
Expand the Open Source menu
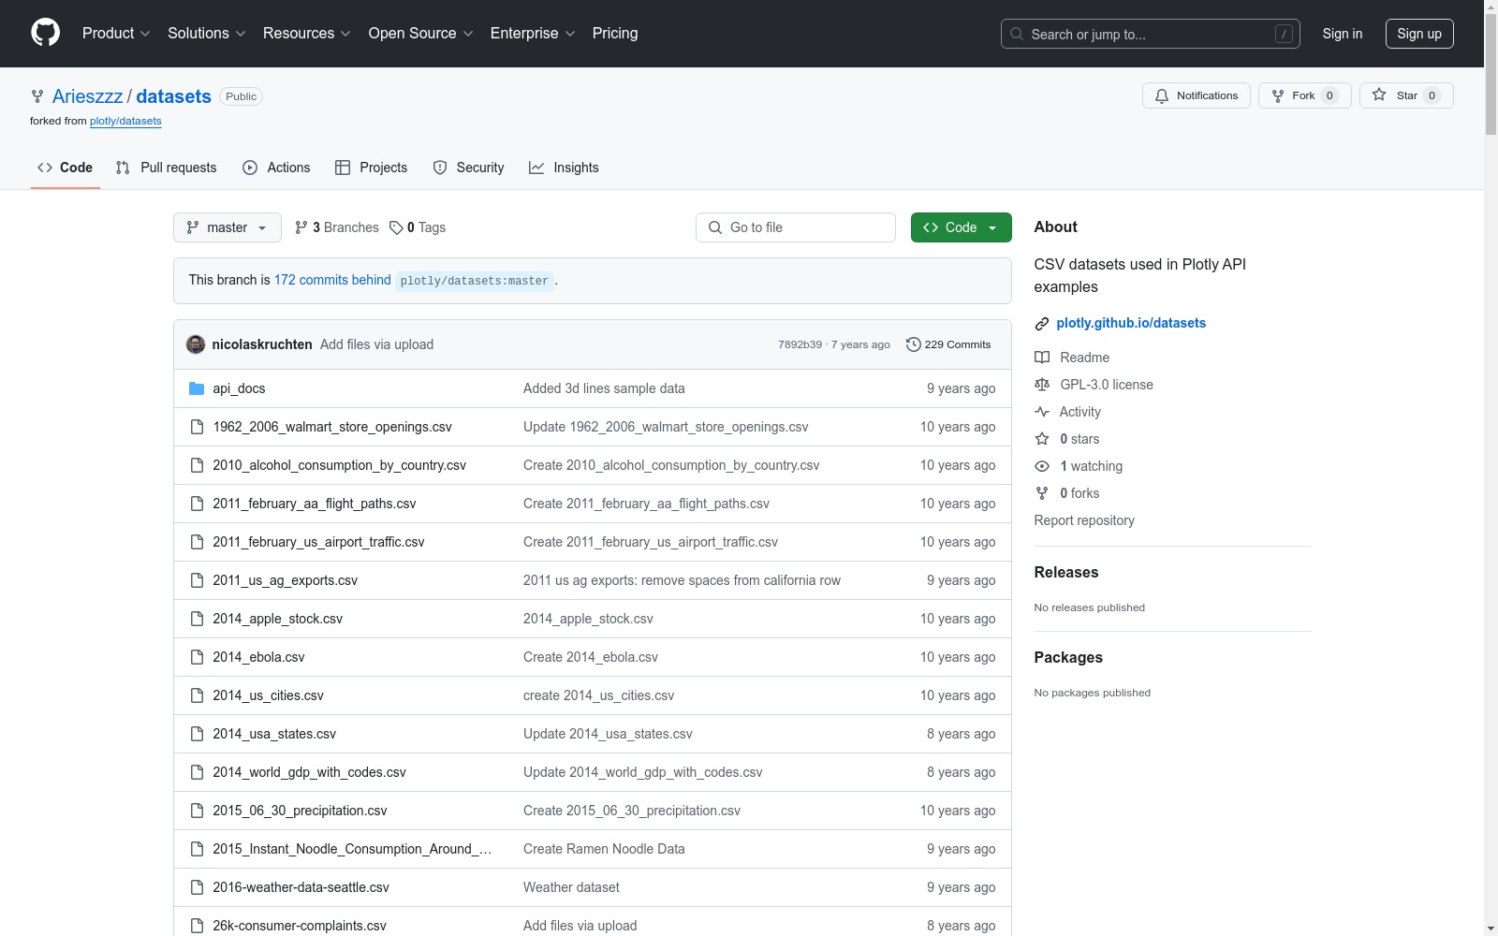click(421, 33)
